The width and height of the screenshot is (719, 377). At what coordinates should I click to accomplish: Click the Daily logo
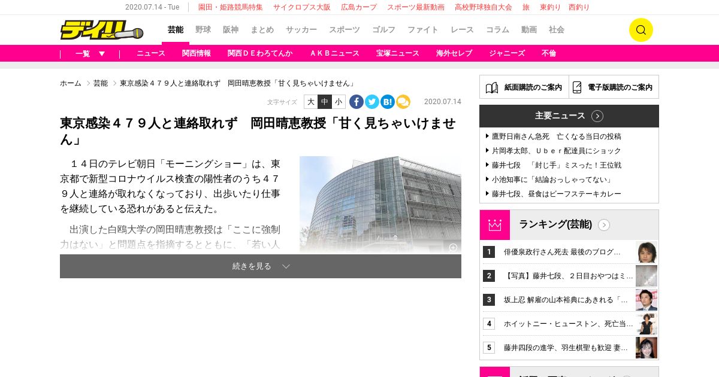click(101, 29)
